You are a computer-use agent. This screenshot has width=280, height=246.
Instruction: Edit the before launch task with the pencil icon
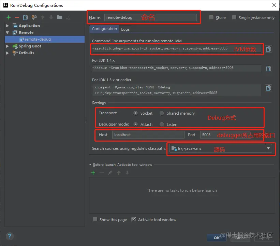pos(110,173)
